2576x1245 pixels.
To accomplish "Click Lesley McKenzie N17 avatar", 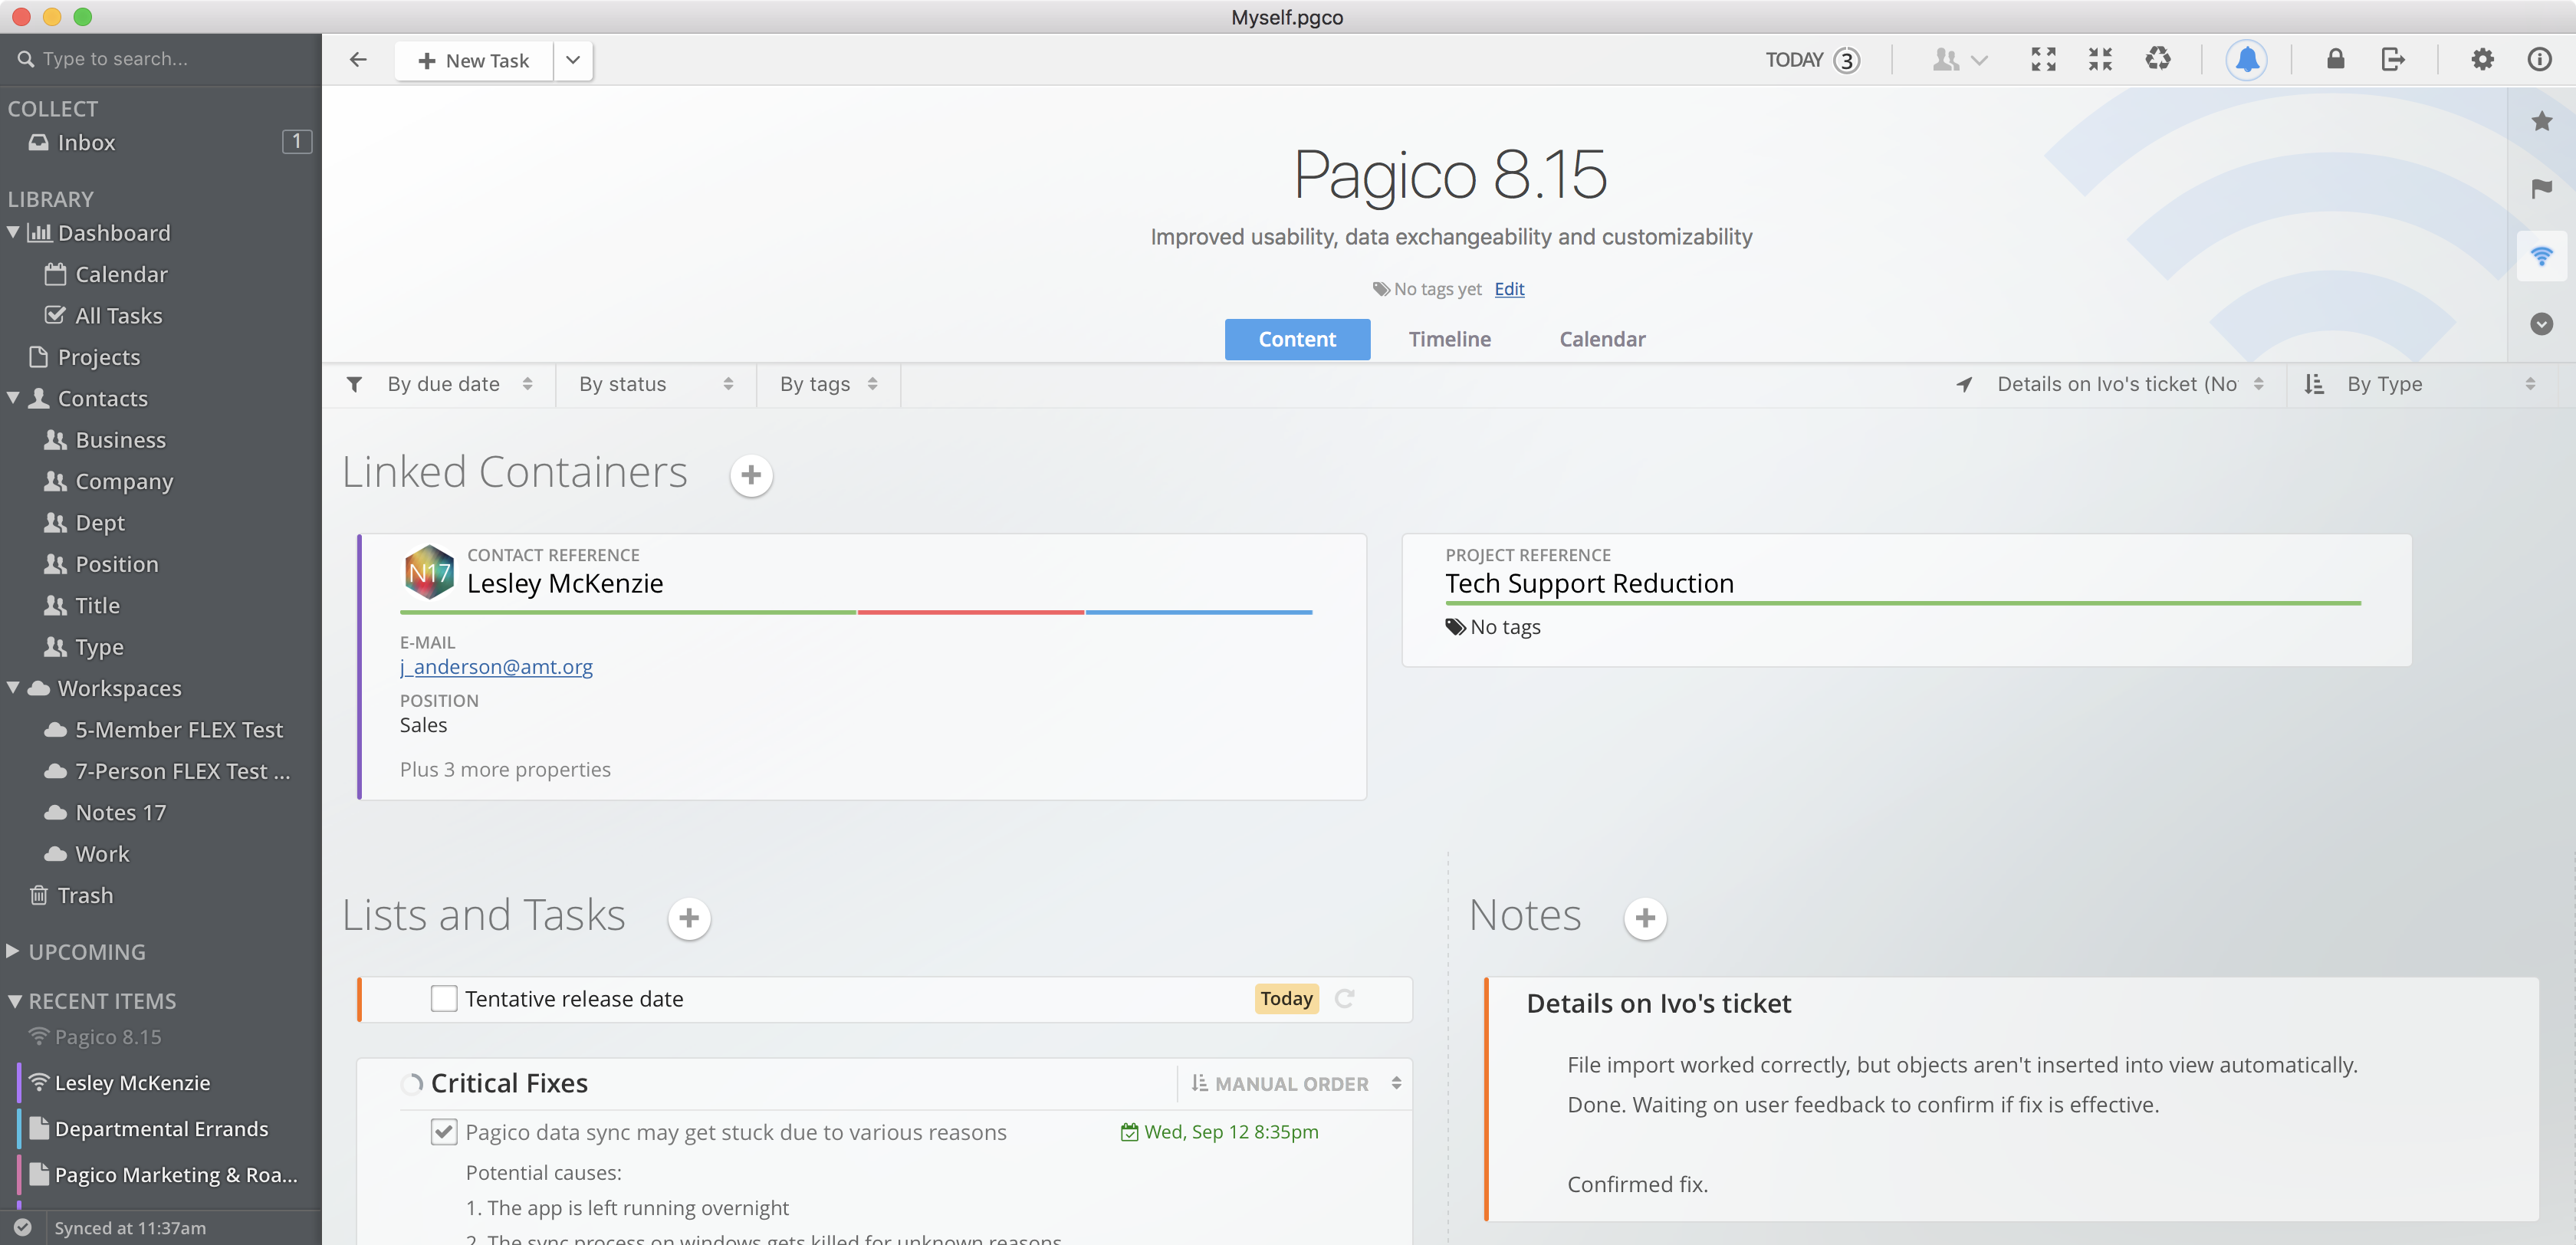I will (429, 572).
